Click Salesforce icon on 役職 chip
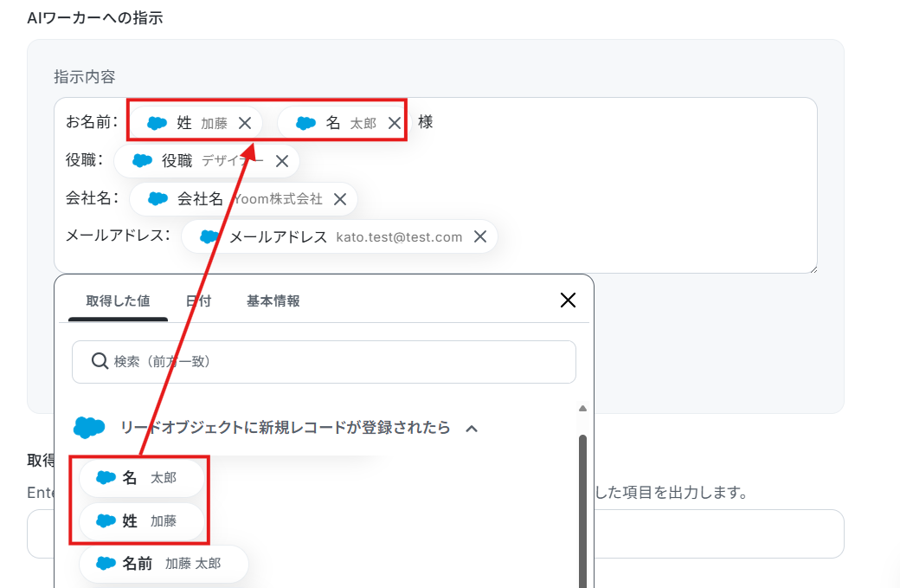 point(142,161)
